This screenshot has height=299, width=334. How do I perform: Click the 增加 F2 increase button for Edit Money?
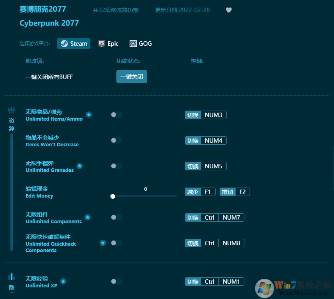pos(235,192)
